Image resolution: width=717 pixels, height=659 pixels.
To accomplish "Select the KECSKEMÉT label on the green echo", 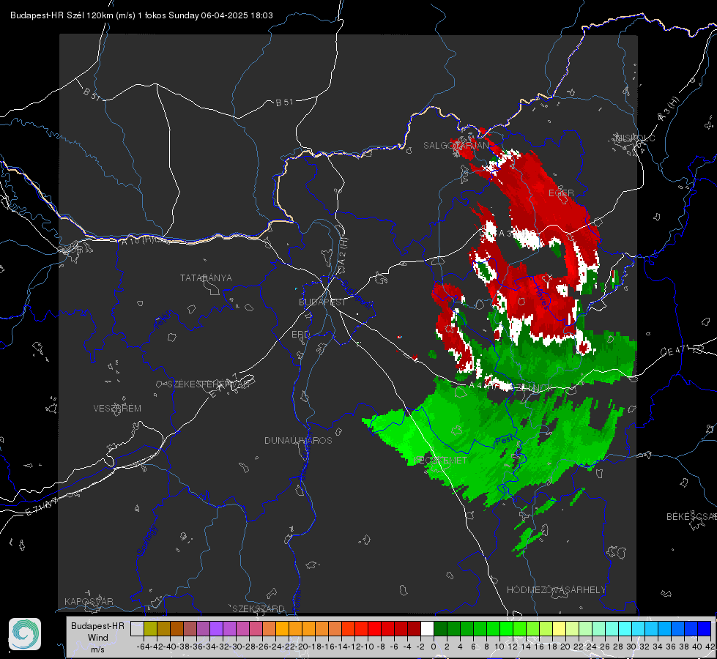I will pyautogui.click(x=440, y=461).
